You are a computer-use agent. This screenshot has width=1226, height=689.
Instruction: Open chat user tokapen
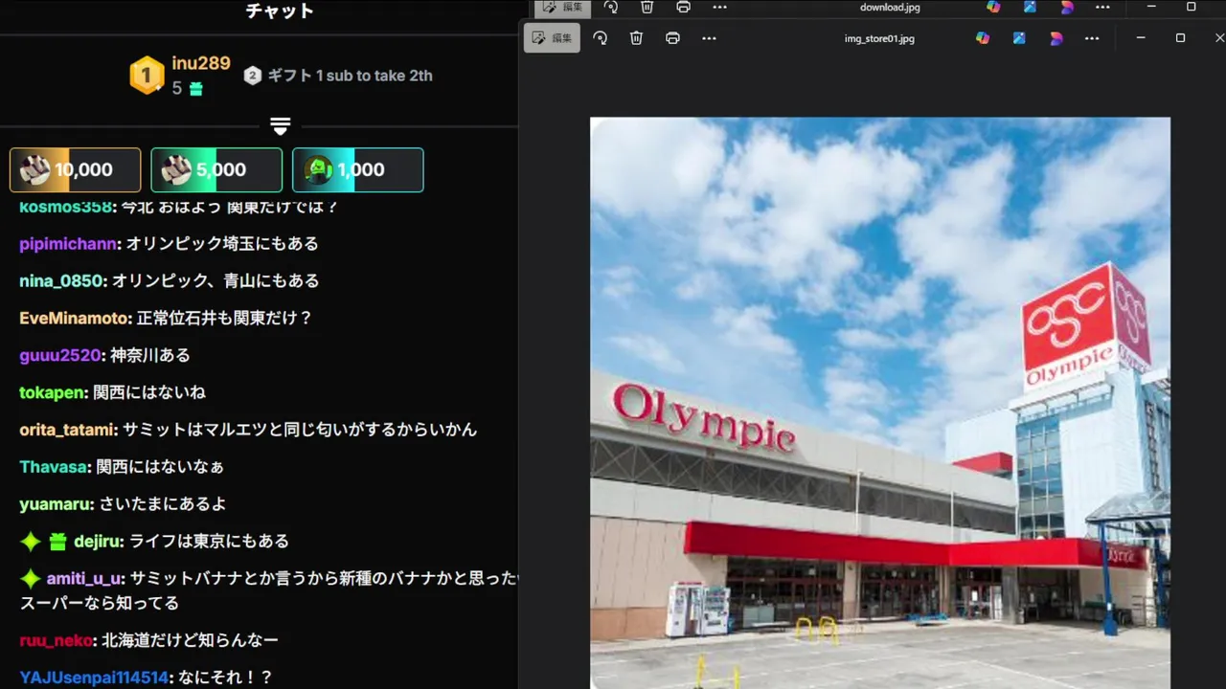53,392
